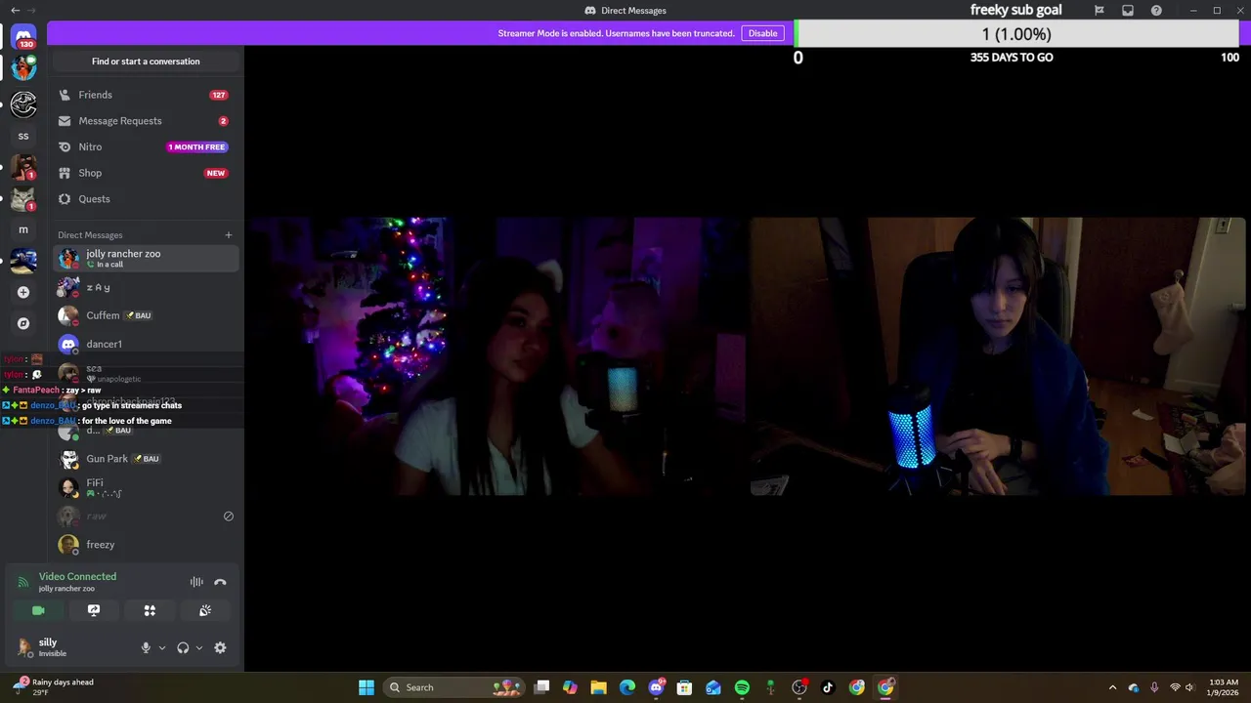
Task: Open the Gun Park direct message
Action: tap(146, 459)
